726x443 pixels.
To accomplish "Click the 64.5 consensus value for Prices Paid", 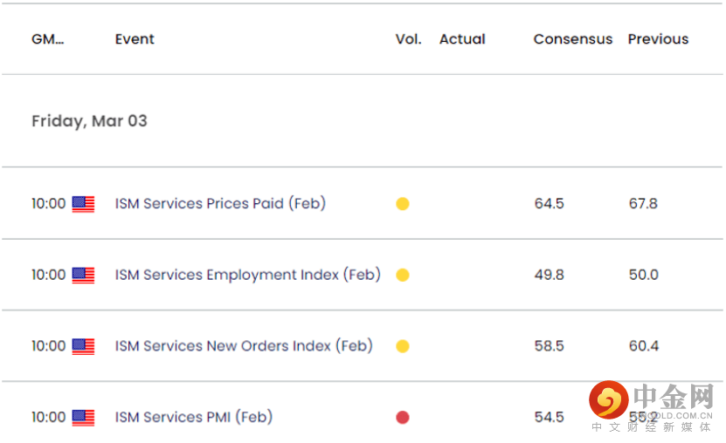I will 549,204.
